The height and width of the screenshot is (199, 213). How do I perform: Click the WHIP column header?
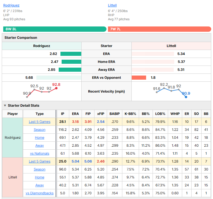point(175,114)
